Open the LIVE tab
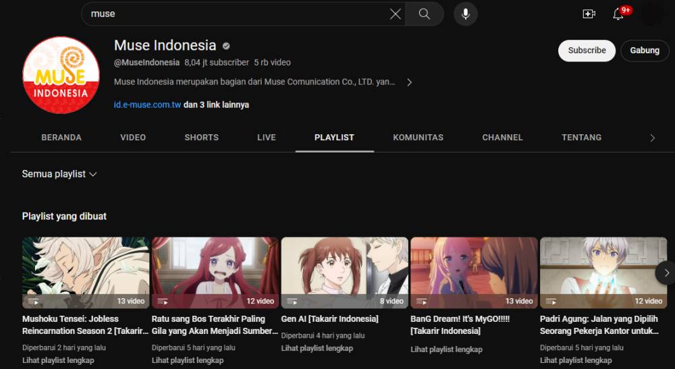The height and width of the screenshot is (369, 675). pos(267,138)
